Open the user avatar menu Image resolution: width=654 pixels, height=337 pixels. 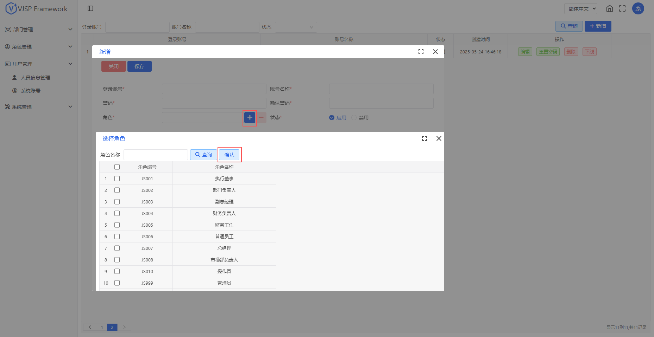[x=638, y=8]
